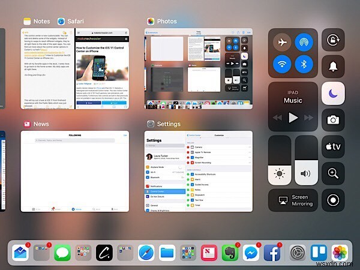
Task: Toggle AirDrop in Control Center
Action: (x=304, y=42)
